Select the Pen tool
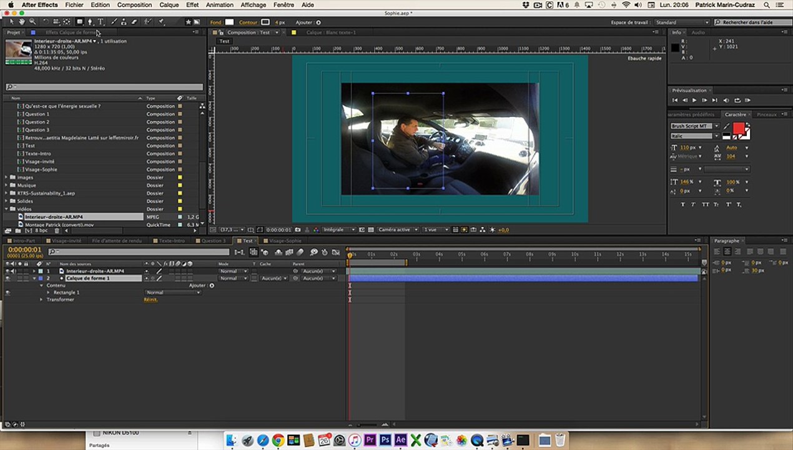This screenshot has height=450, width=793. coord(90,22)
